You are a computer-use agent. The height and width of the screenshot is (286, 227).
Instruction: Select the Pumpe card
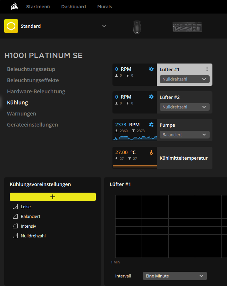pos(162,130)
